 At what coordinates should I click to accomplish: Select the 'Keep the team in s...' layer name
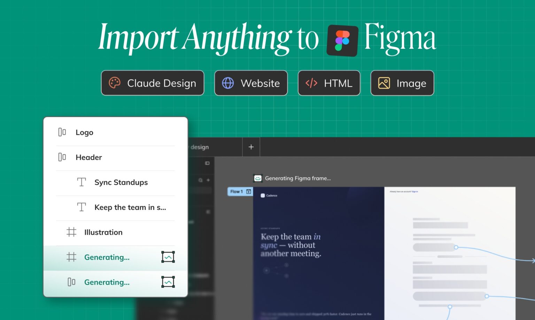point(130,207)
